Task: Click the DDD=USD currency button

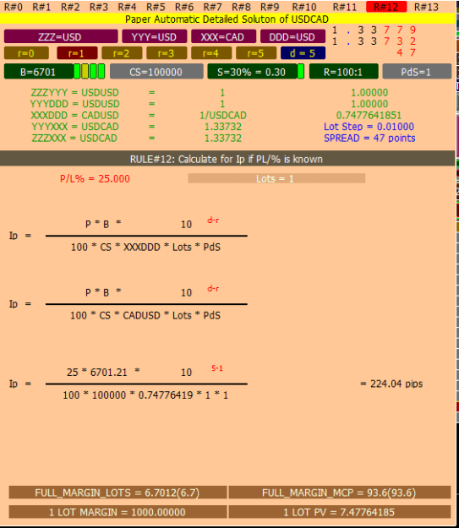Action: 292,36
